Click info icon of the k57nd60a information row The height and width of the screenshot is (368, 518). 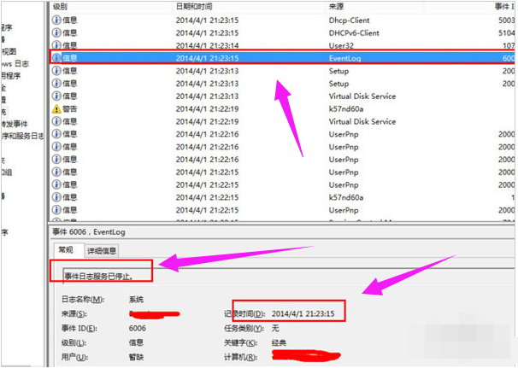(56, 197)
